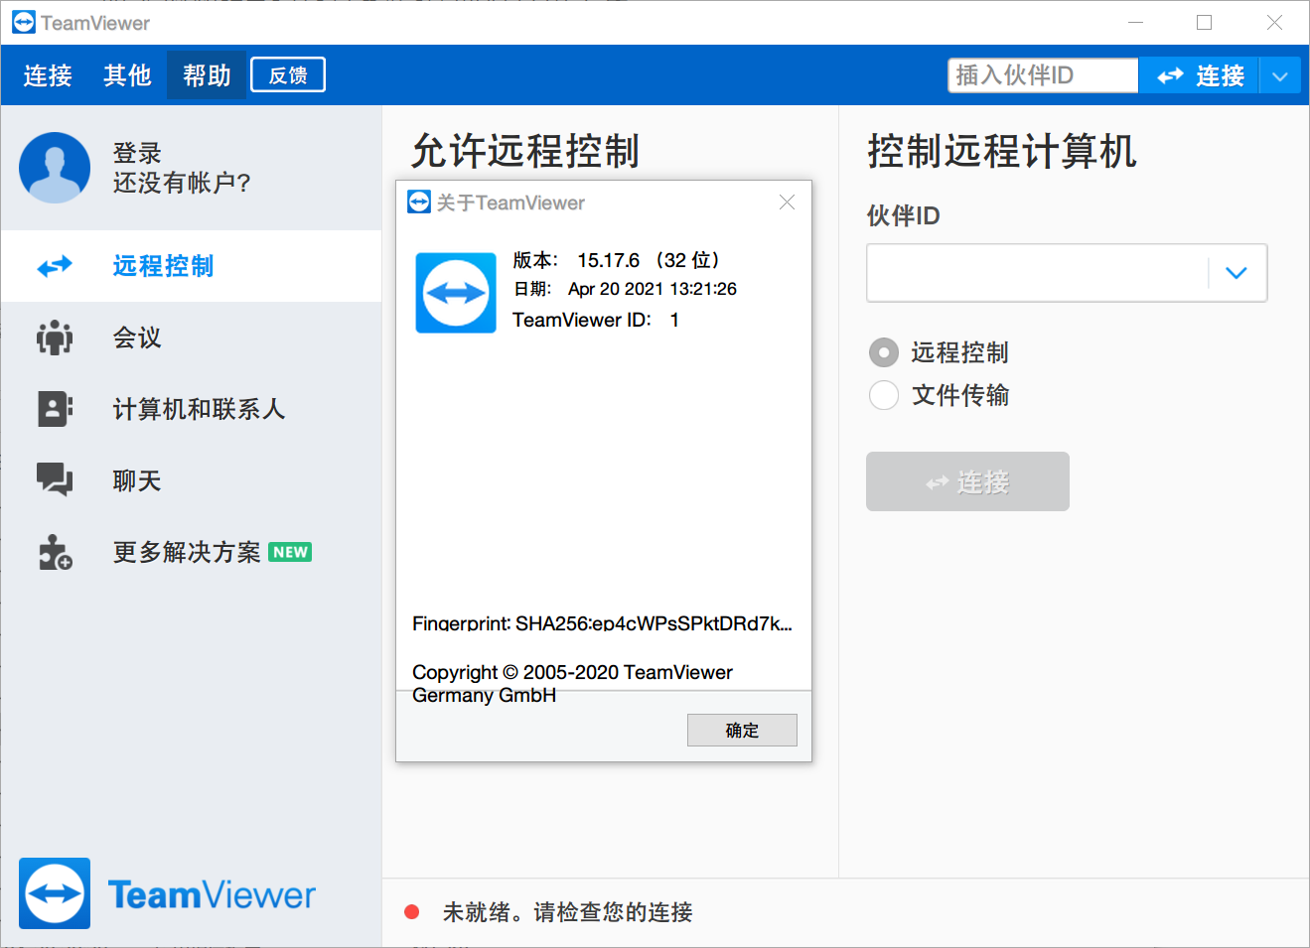Click the login avatar icon
This screenshot has width=1310, height=948.
[55, 167]
